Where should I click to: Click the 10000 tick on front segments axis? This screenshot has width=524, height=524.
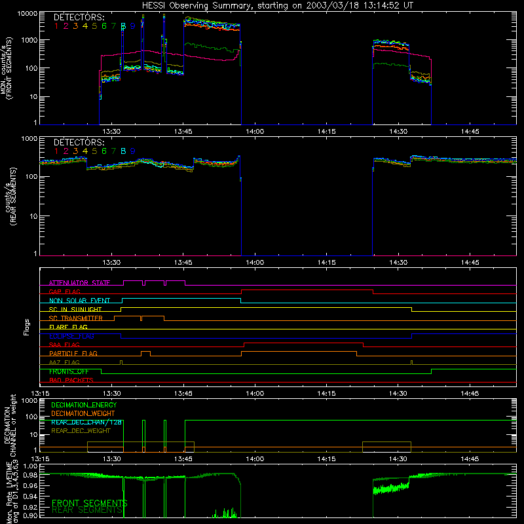tap(28, 14)
